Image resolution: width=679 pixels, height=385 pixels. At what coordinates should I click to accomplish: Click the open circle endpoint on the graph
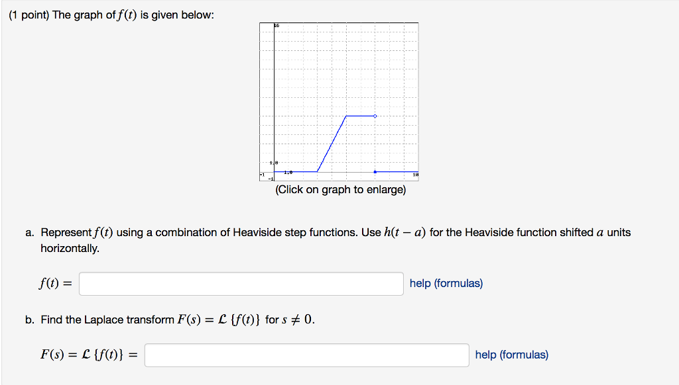(375, 116)
